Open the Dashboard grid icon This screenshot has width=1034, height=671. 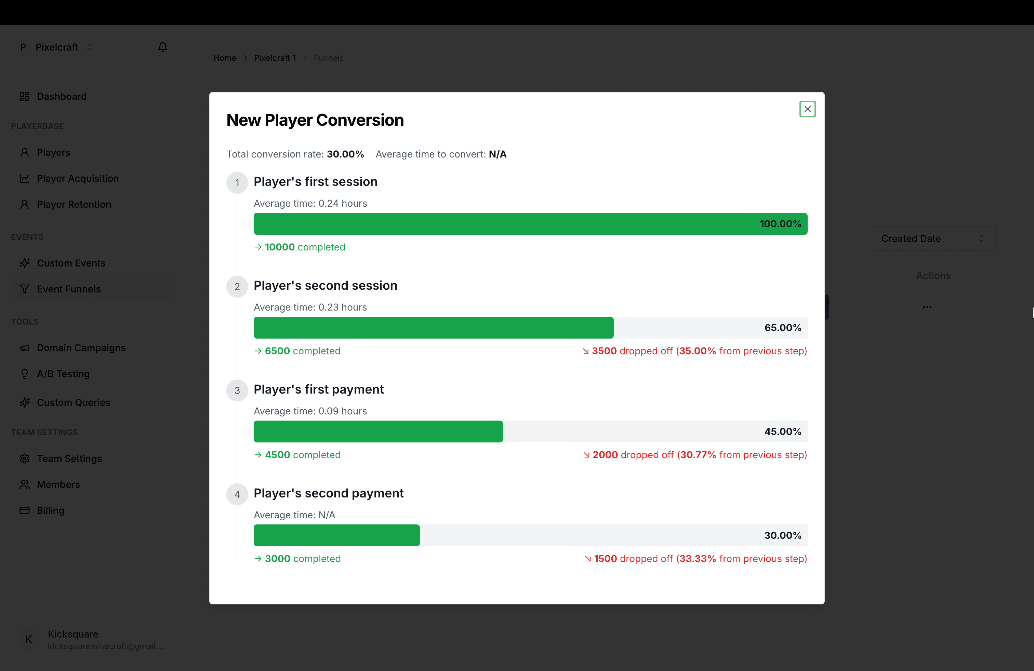tap(25, 96)
